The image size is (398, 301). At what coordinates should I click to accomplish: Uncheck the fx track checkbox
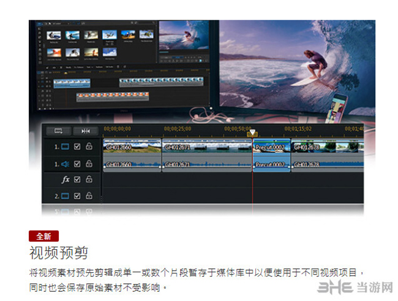[77, 180]
